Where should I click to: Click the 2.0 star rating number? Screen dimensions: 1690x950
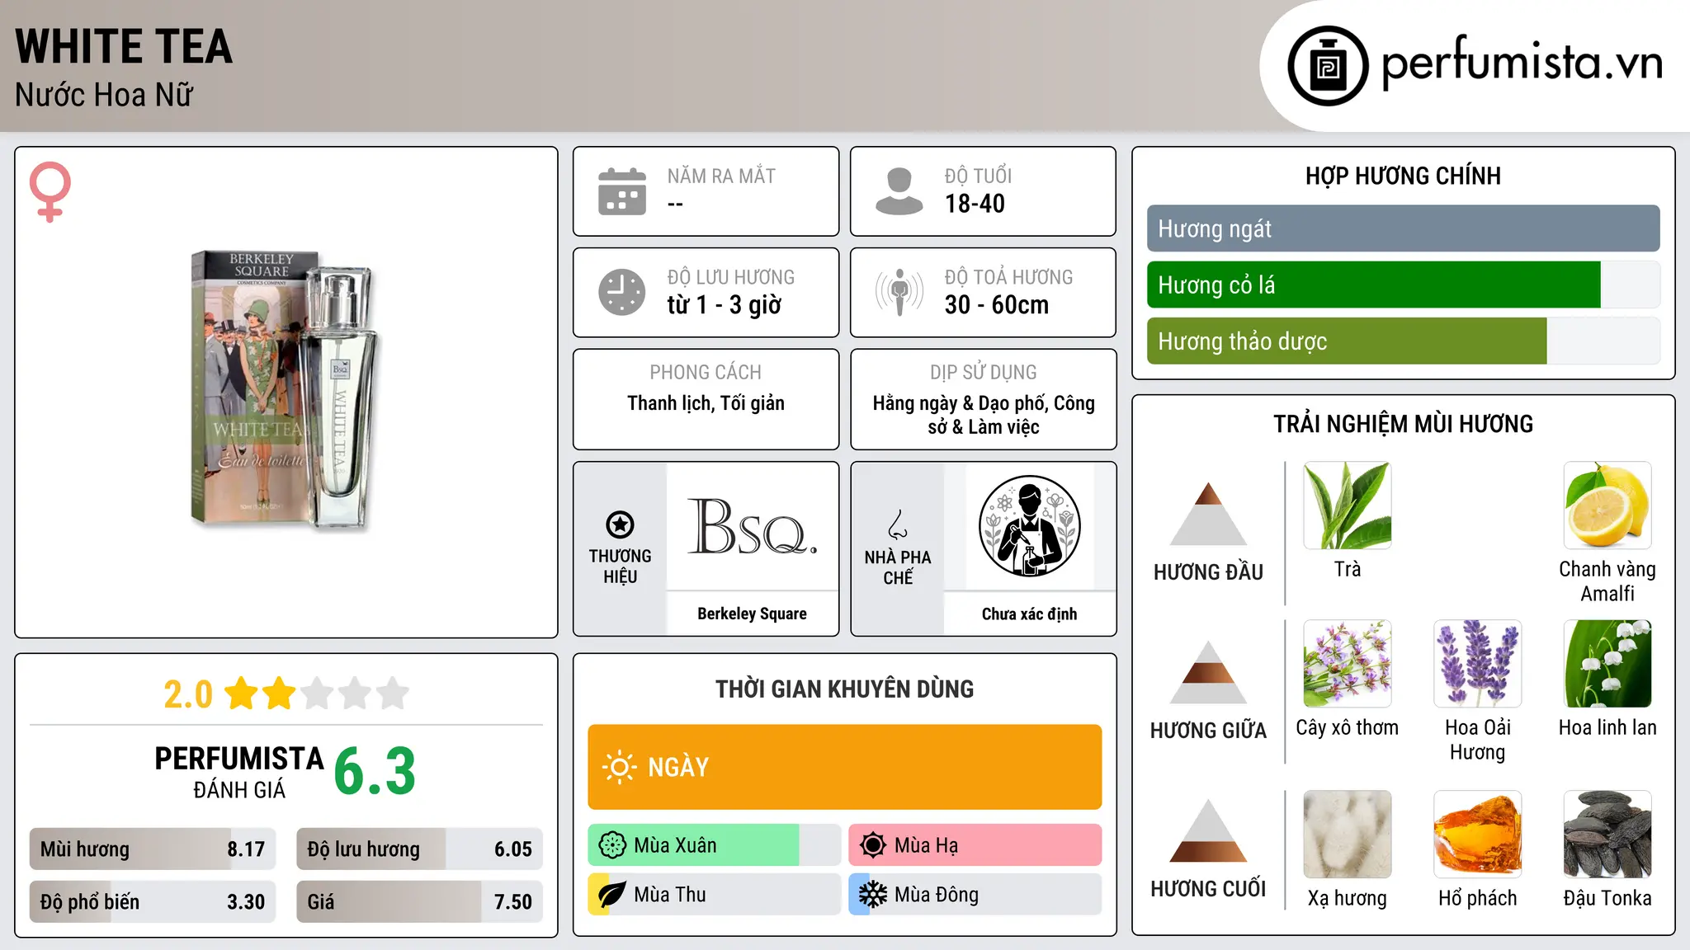188,694
